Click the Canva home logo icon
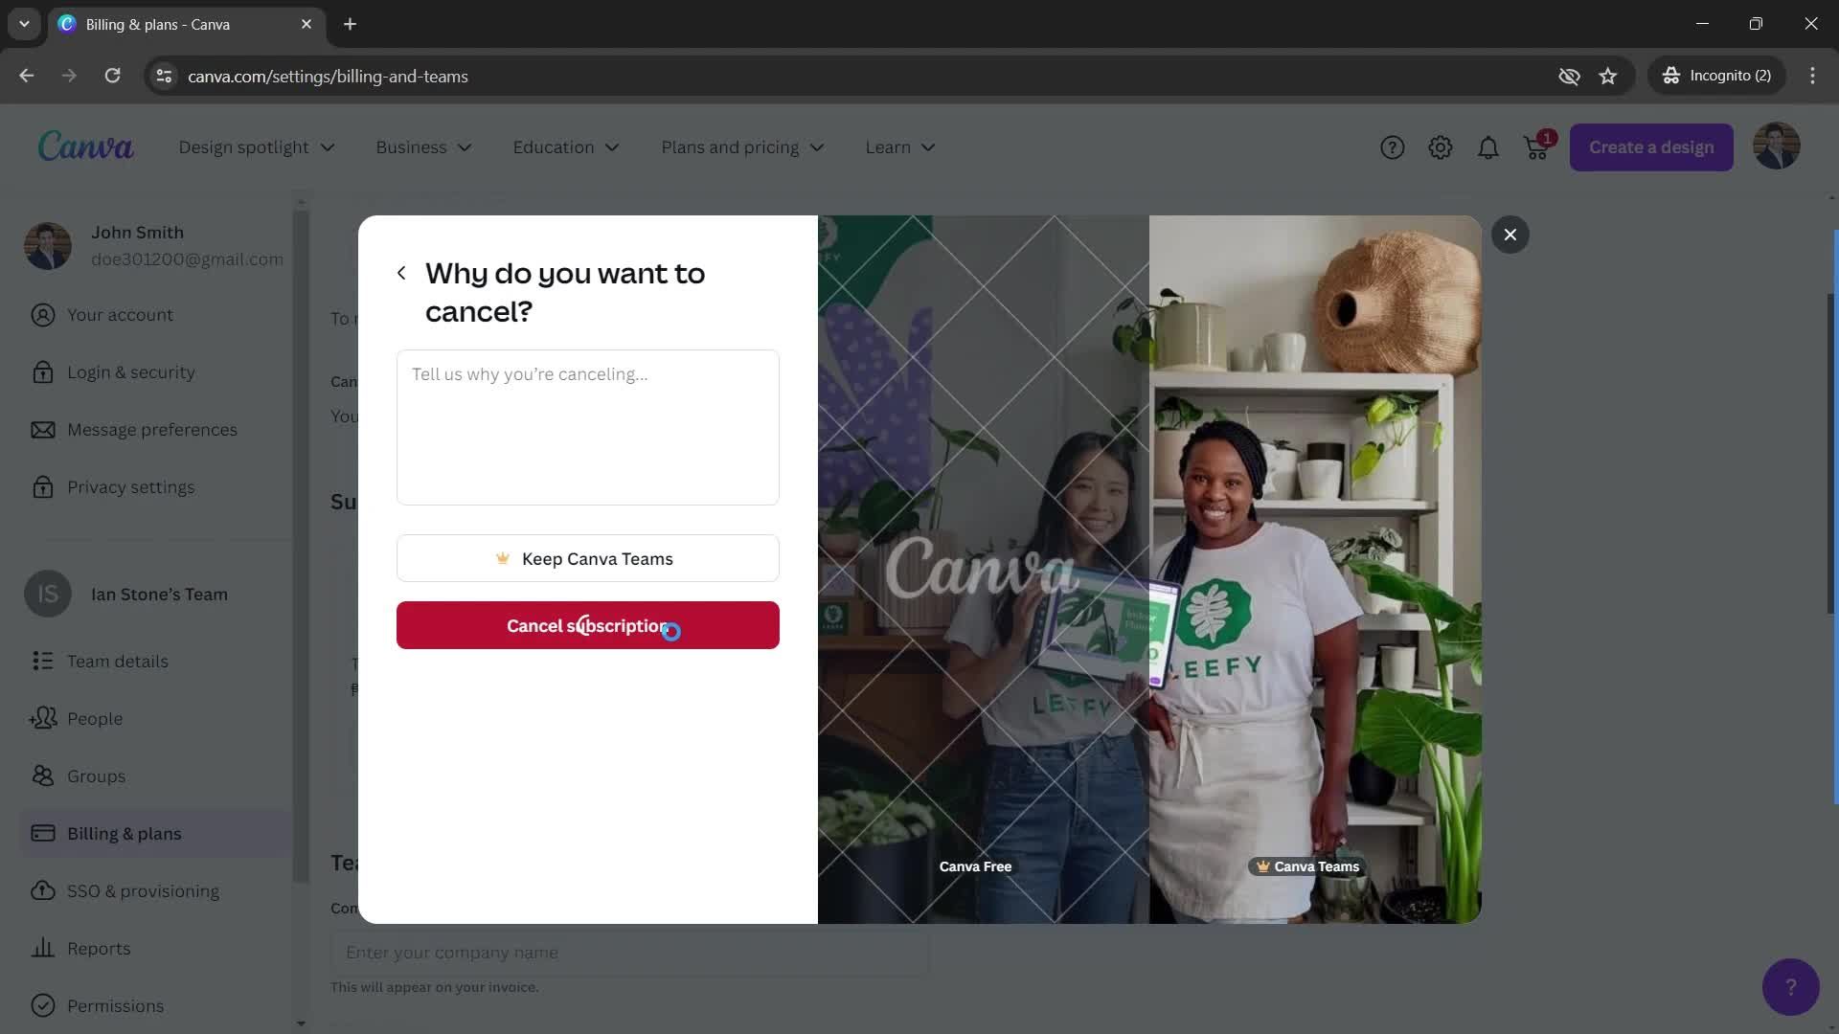 click(x=84, y=146)
